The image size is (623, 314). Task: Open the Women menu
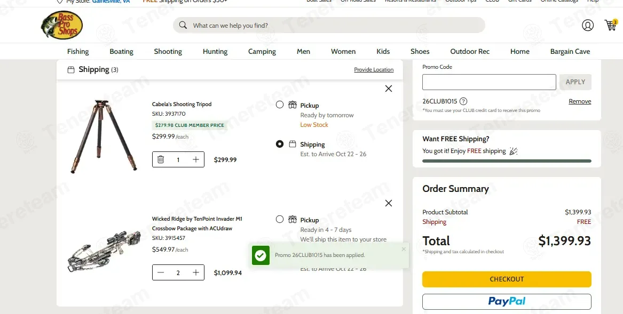[x=343, y=52]
